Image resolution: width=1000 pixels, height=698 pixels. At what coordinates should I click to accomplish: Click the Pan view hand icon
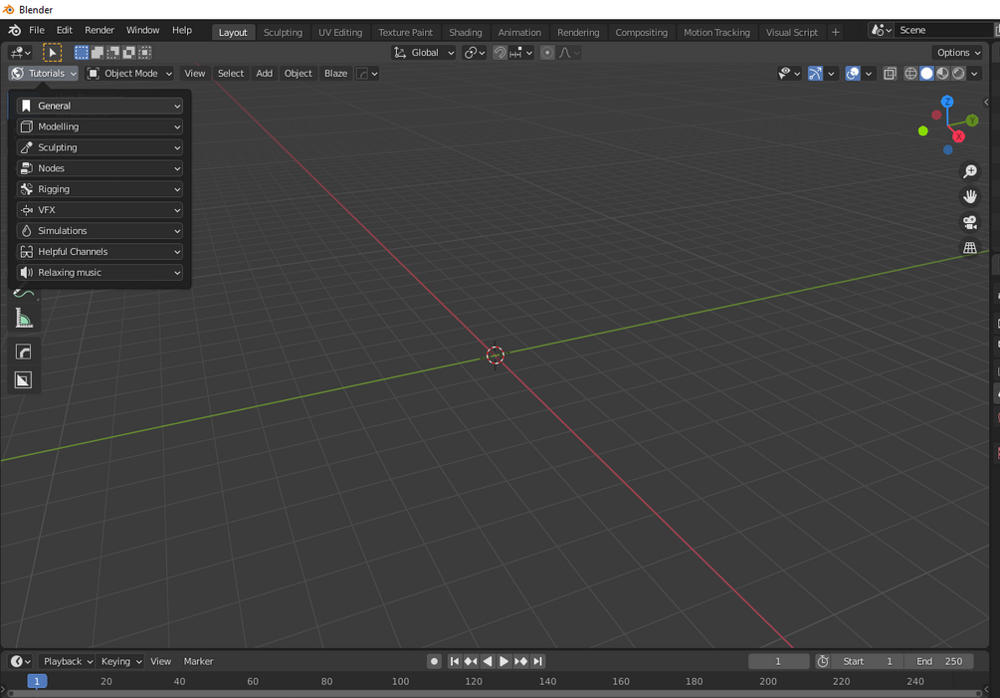click(970, 196)
